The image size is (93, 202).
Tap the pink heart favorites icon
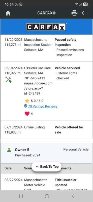(27, 114)
